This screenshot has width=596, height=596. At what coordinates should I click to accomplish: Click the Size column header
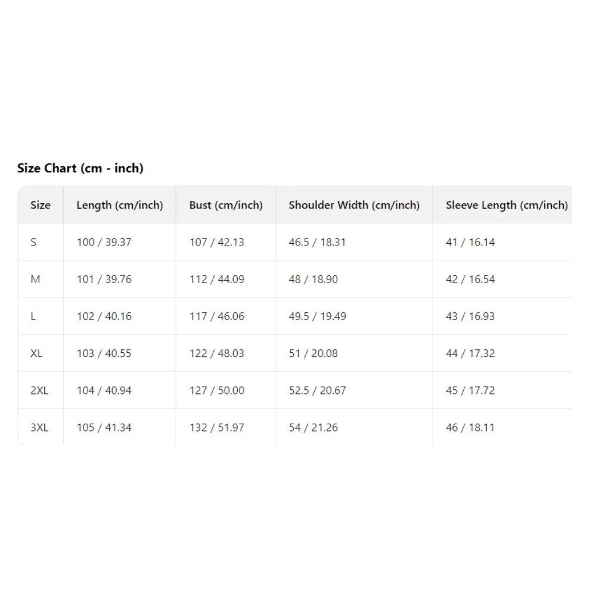[41, 205]
